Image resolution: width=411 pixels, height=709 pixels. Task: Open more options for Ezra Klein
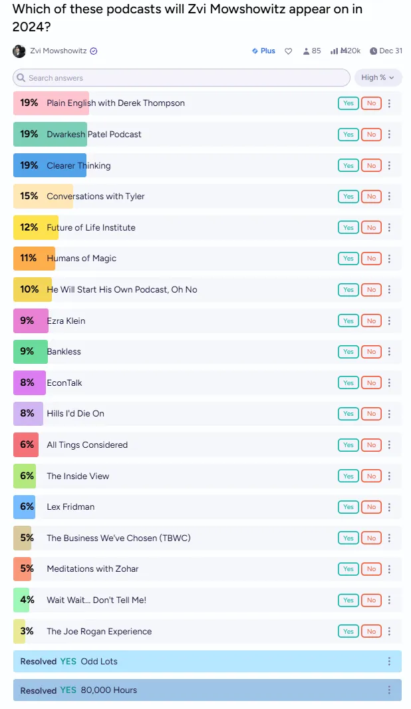coord(389,321)
